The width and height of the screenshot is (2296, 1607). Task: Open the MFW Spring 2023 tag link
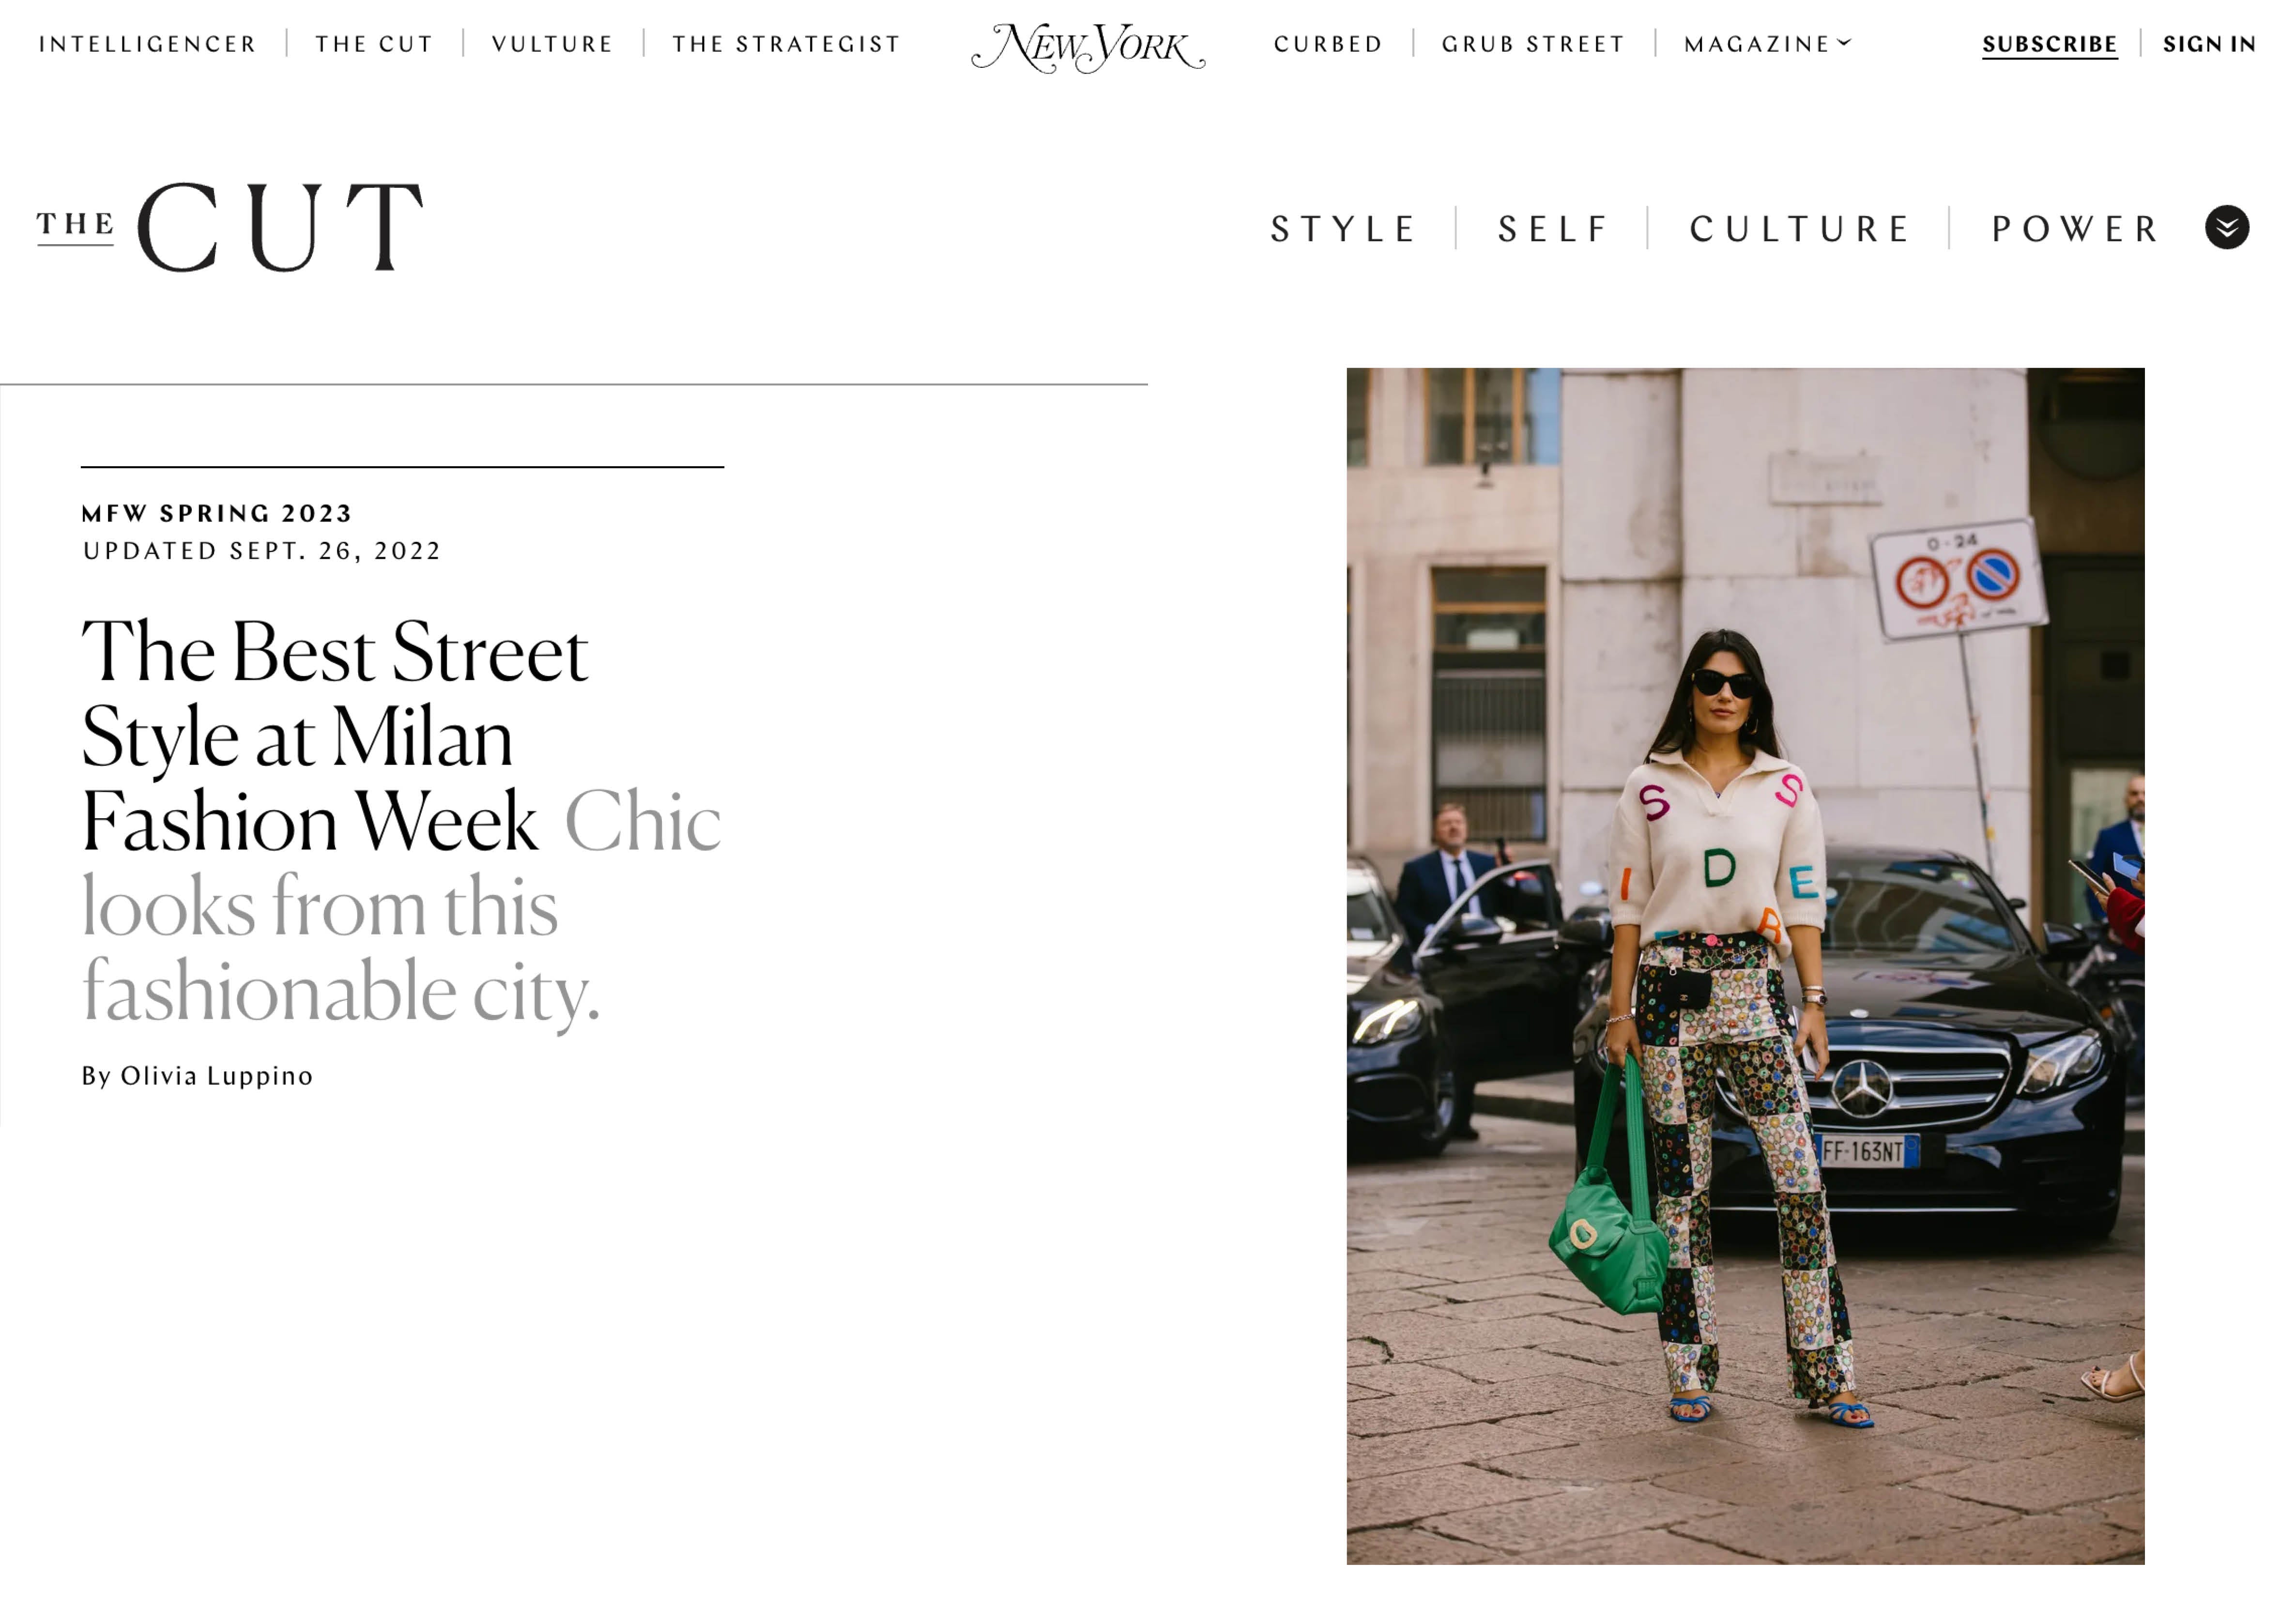(217, 513)
